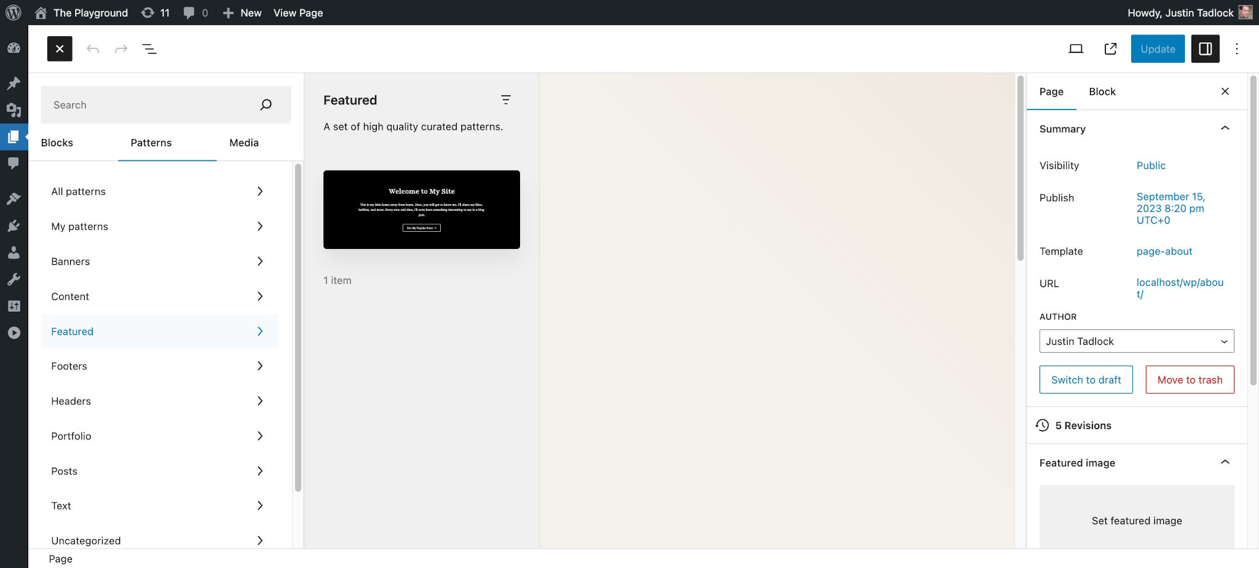Click the Dashboard speedometer icon in the sidebar

click(14, 48)
